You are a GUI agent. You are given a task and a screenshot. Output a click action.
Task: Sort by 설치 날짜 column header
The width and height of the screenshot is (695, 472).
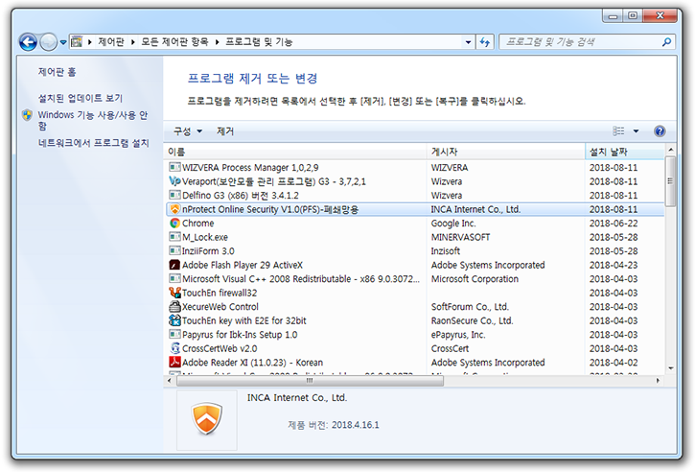click(x=624, y=152)
